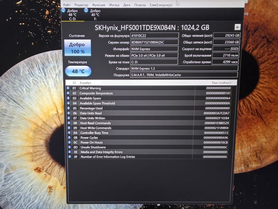
Task: Click next disk arrow button
Action: pos(237,27)
